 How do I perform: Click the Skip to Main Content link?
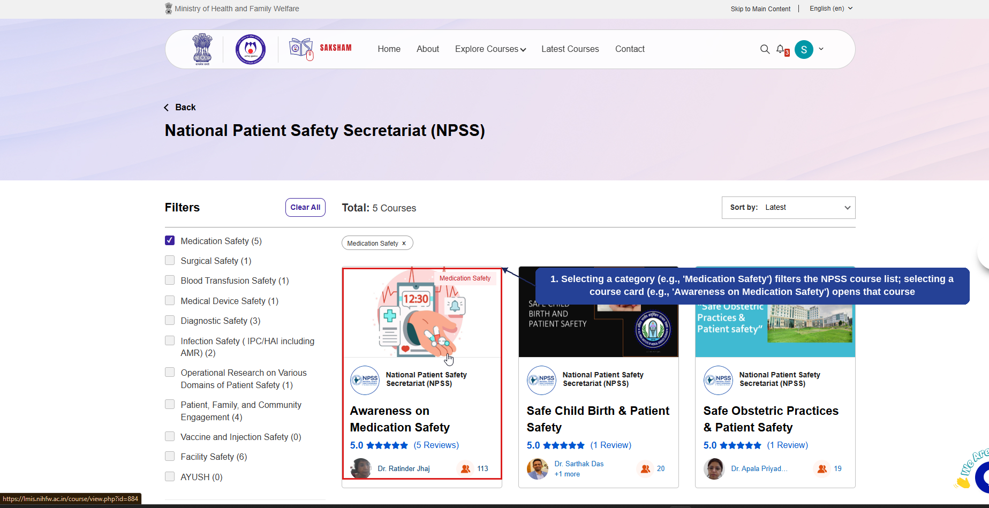pos(760,9)
